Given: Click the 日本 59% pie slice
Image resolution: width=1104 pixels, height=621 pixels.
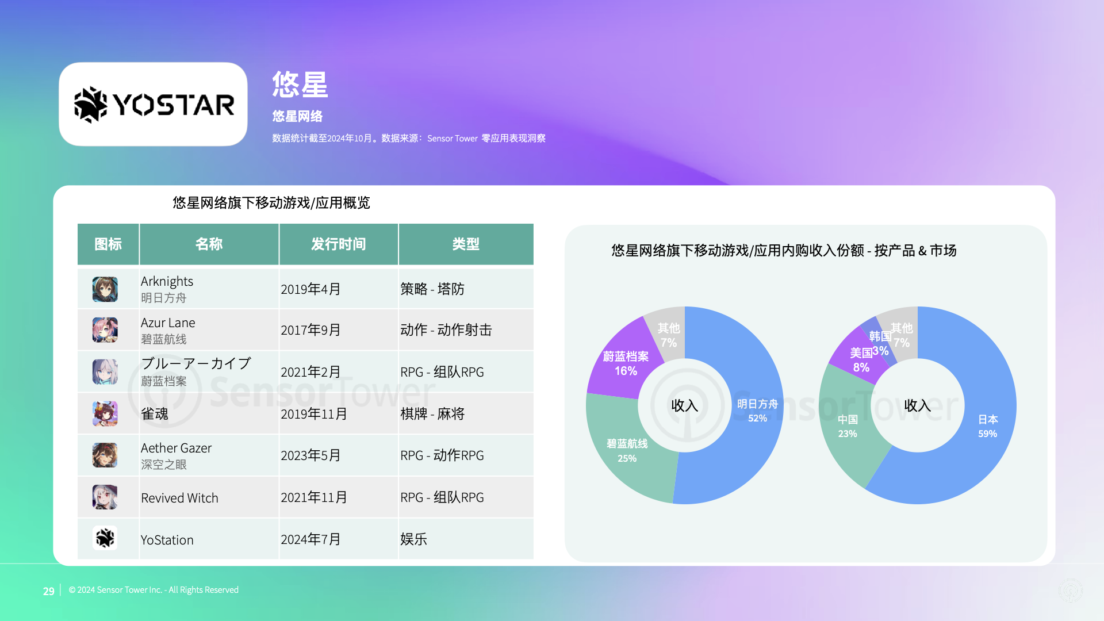Looking at the screenshot, I should click(987, 425).
